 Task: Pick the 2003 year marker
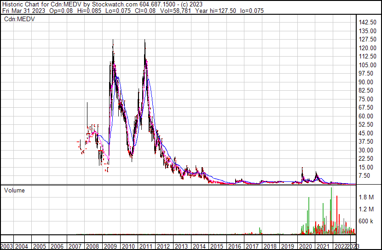tap(6, 246)
